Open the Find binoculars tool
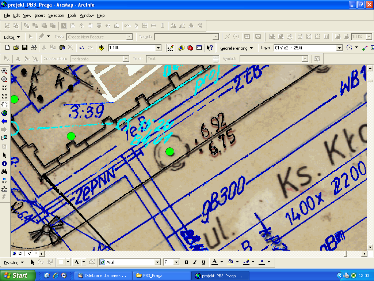Screen dimensions: 374x281 (x=4, y=172)
